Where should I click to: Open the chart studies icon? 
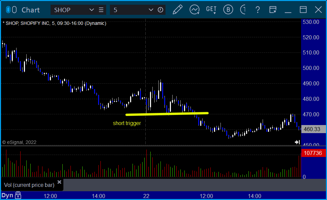[195, 10]
